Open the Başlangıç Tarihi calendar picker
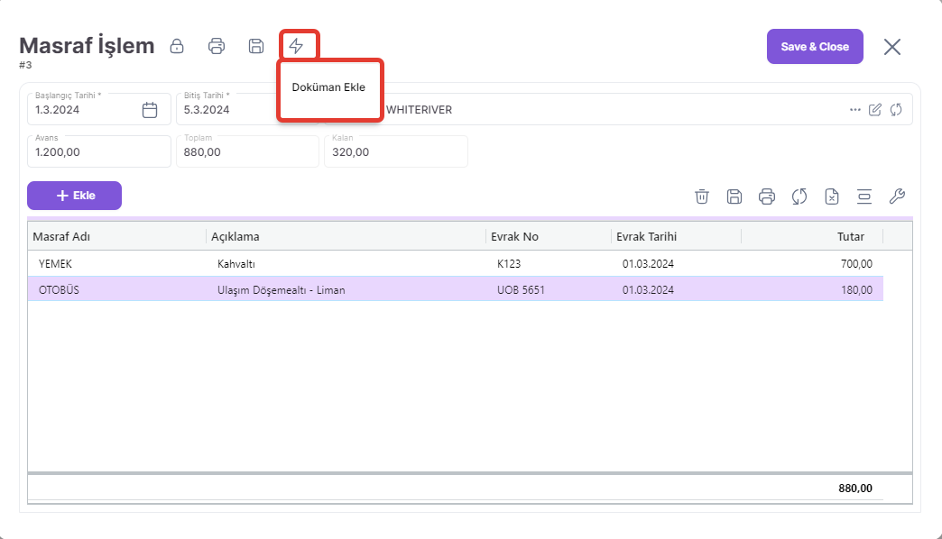942x539 pixels. click(150, 110)
